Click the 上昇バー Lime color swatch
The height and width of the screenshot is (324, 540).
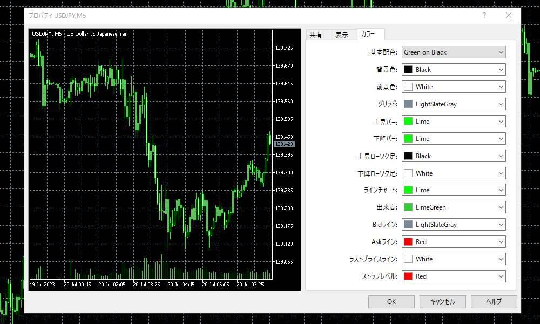408,122
